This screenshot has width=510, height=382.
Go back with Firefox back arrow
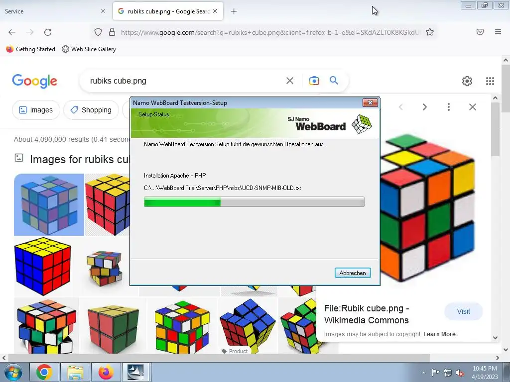(12, 32)
